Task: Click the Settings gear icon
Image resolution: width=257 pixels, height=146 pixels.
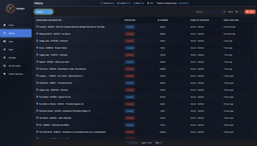Action: (x=5, y=58)
